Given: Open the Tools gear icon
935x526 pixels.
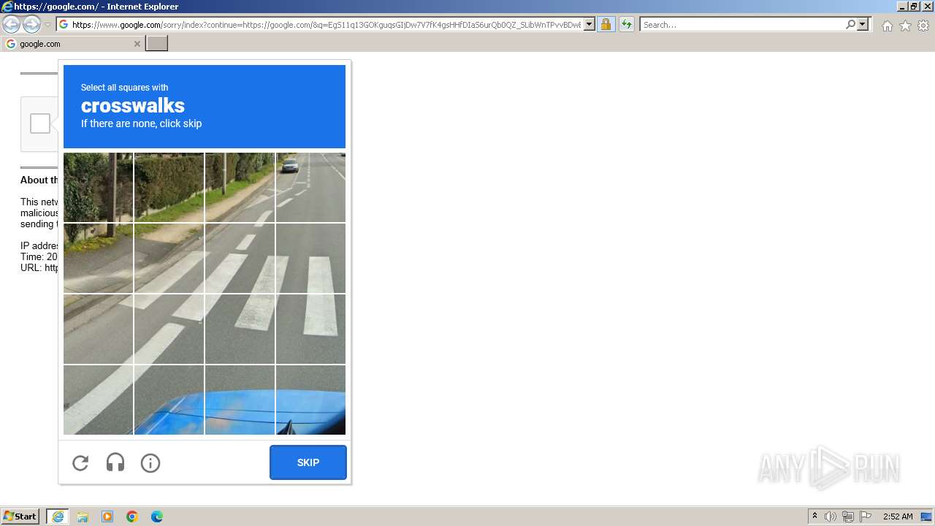Looking at the screenshot, I should tap(923, 26).
